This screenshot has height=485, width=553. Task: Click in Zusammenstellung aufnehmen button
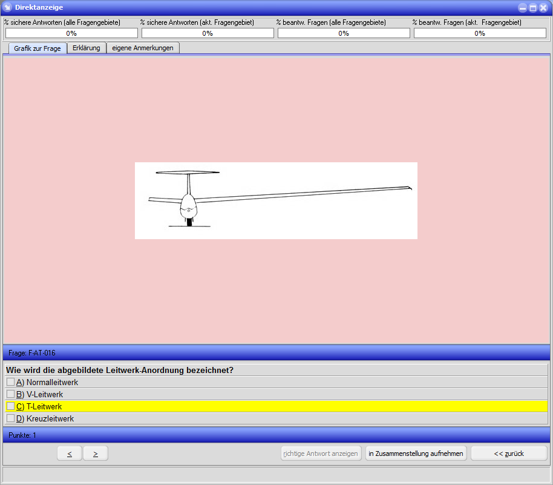coord(416,454)
